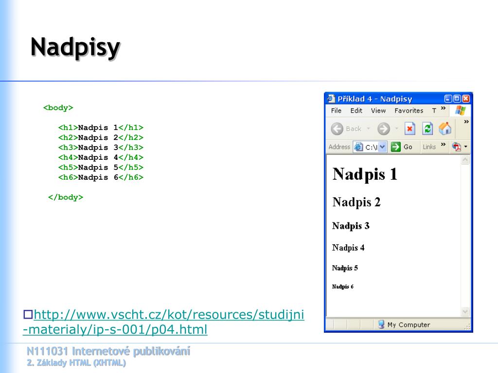Click the Internet Explorer page icon in title bar
This screenshot has width=498, height=373.
click(x=331, y=99)
